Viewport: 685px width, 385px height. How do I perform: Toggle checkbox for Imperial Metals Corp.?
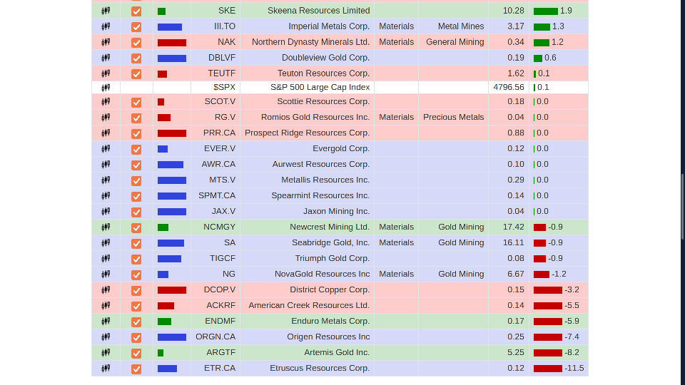[x=136, y=27]
